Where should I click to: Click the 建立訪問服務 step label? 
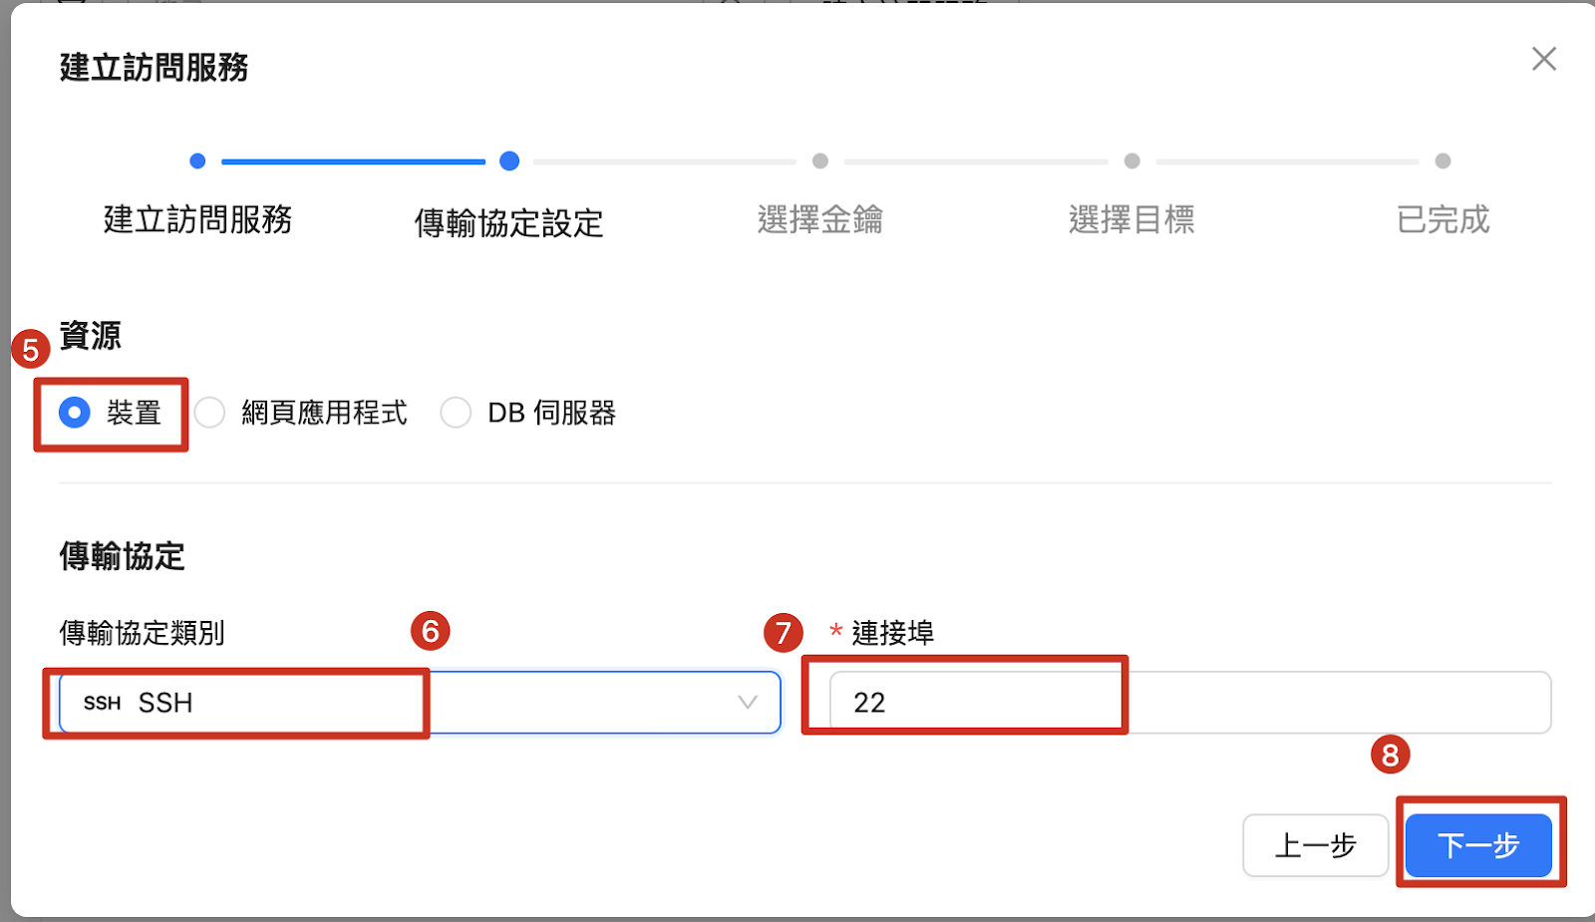(x=197, y=219)
